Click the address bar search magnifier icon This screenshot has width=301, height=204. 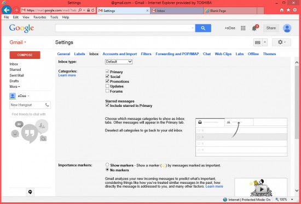click(x=80, y=10)
